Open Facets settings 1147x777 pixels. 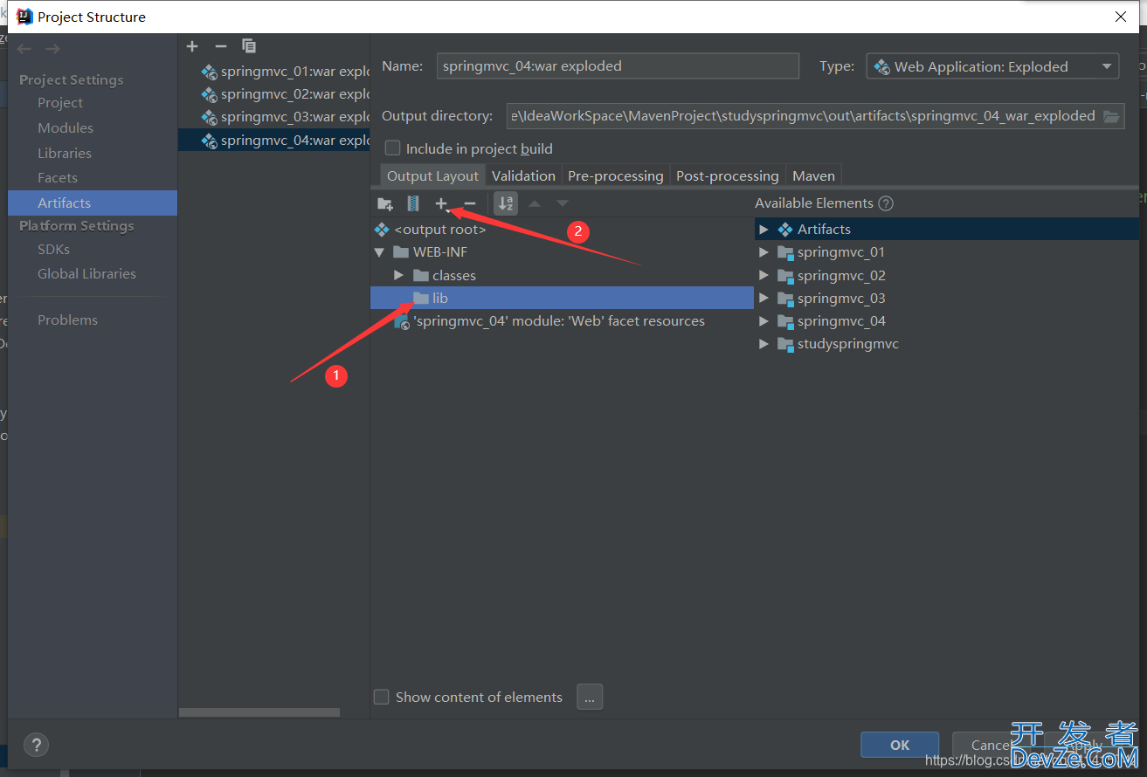58,178
